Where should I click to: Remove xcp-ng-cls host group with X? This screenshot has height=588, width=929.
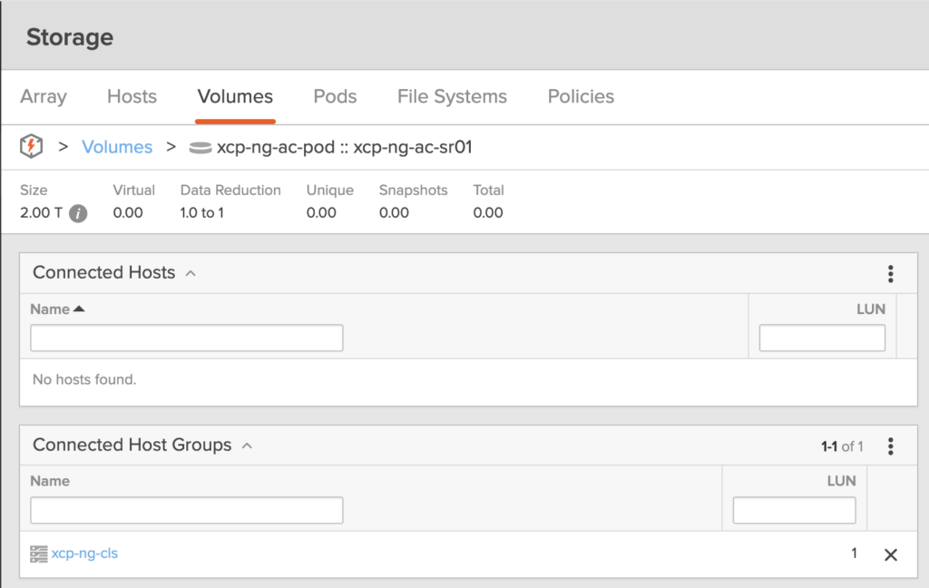[x=890, y=554]
